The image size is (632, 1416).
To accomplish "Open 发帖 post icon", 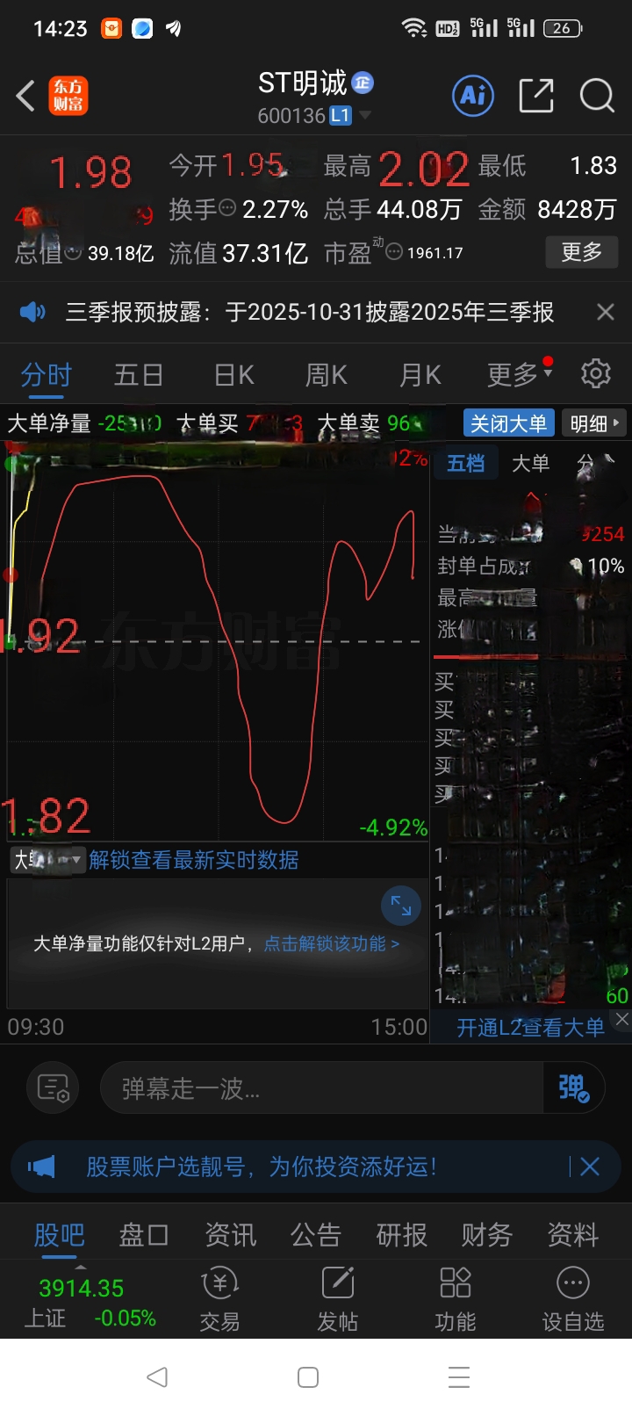I will (337, 1300).
